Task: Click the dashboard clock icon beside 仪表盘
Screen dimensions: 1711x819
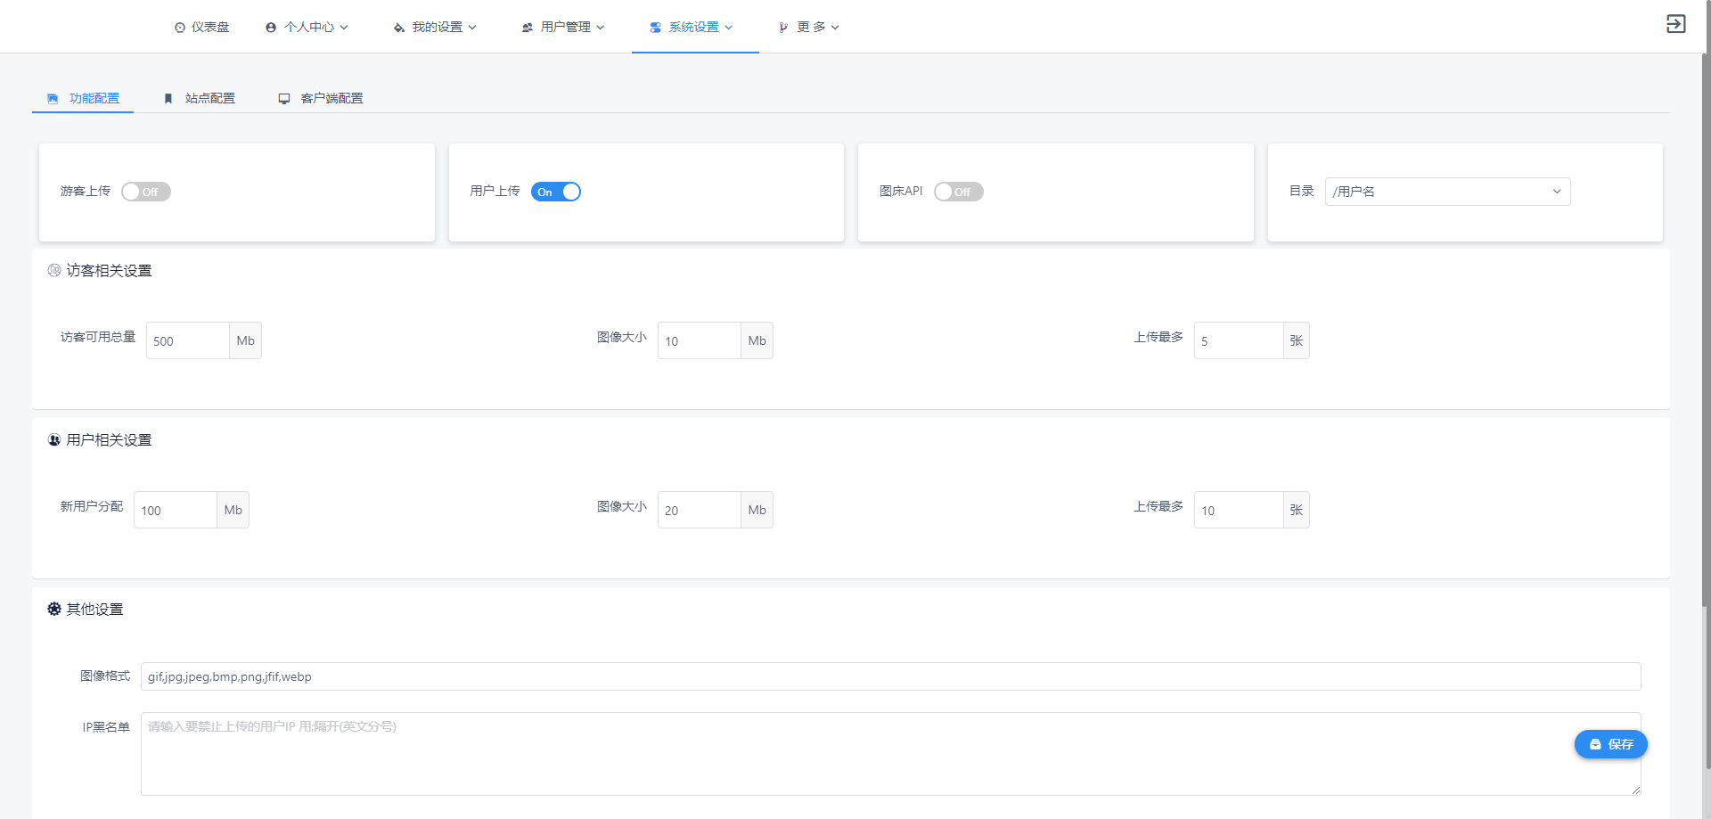Action: pyautogui.click(x=180, y=28)
